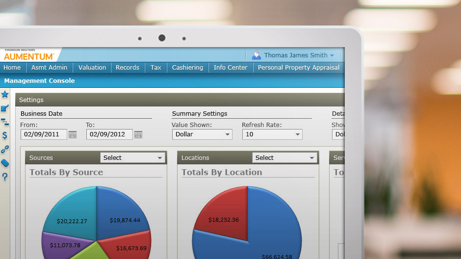This screenshot has height=259, width=461.
Task: Click the Totals By Location heading
Action: click(222, 172)
